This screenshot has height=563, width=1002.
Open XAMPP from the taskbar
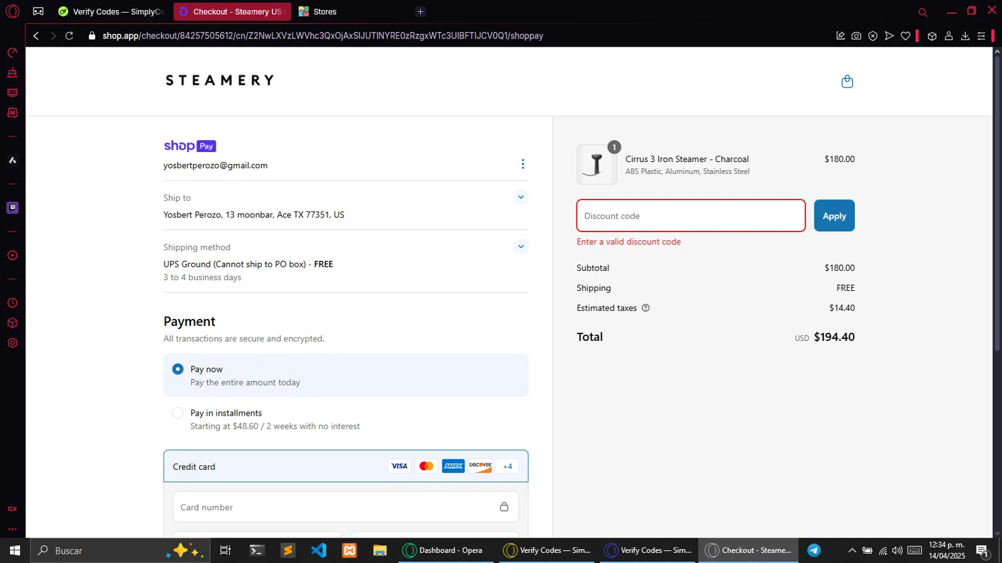[x=349, y=550]
